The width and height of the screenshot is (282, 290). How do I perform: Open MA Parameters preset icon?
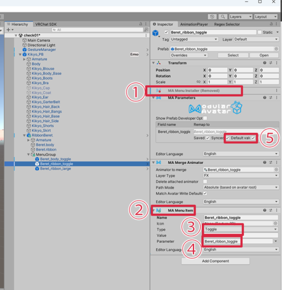[x=271, y=98]
